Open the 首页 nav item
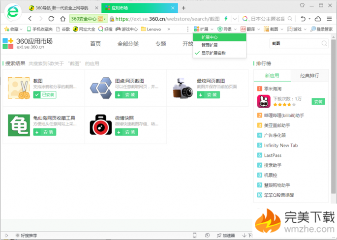 coord(95,44)
